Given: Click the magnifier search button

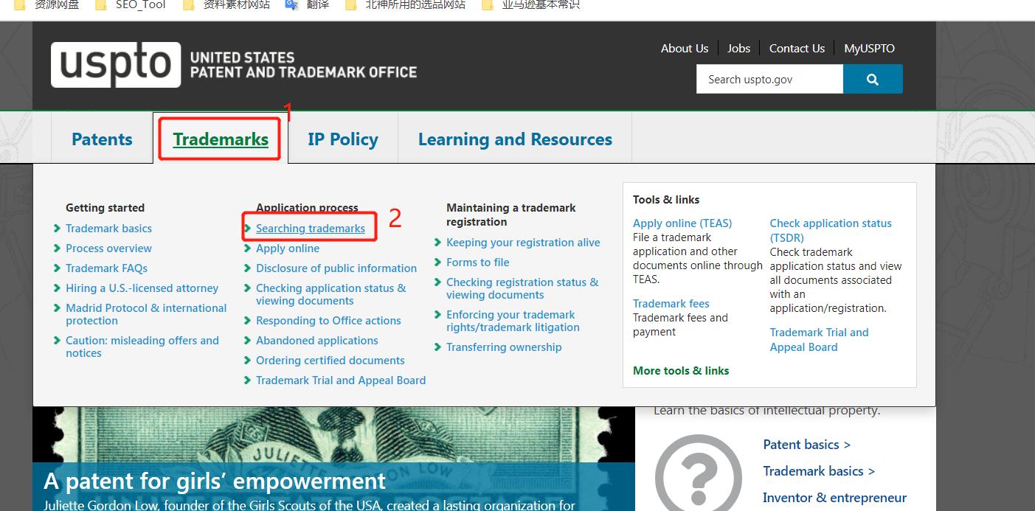Looking at the screenshot, I should [x=873, y=80].
